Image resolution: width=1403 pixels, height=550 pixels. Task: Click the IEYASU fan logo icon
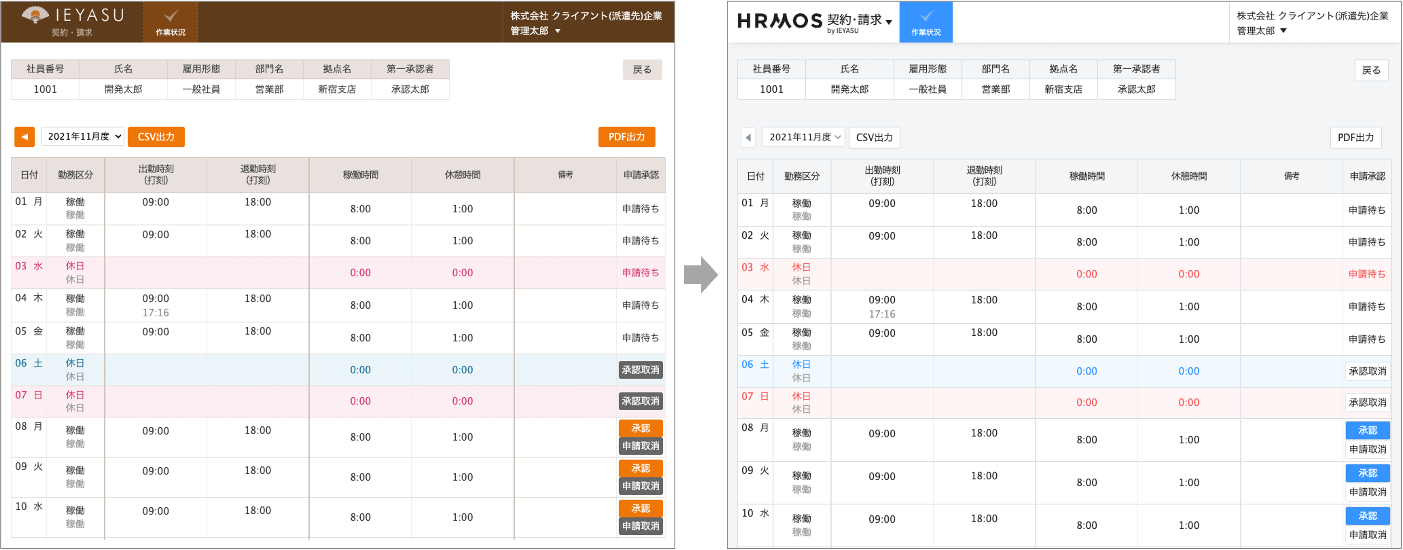[x=35, y=15]
